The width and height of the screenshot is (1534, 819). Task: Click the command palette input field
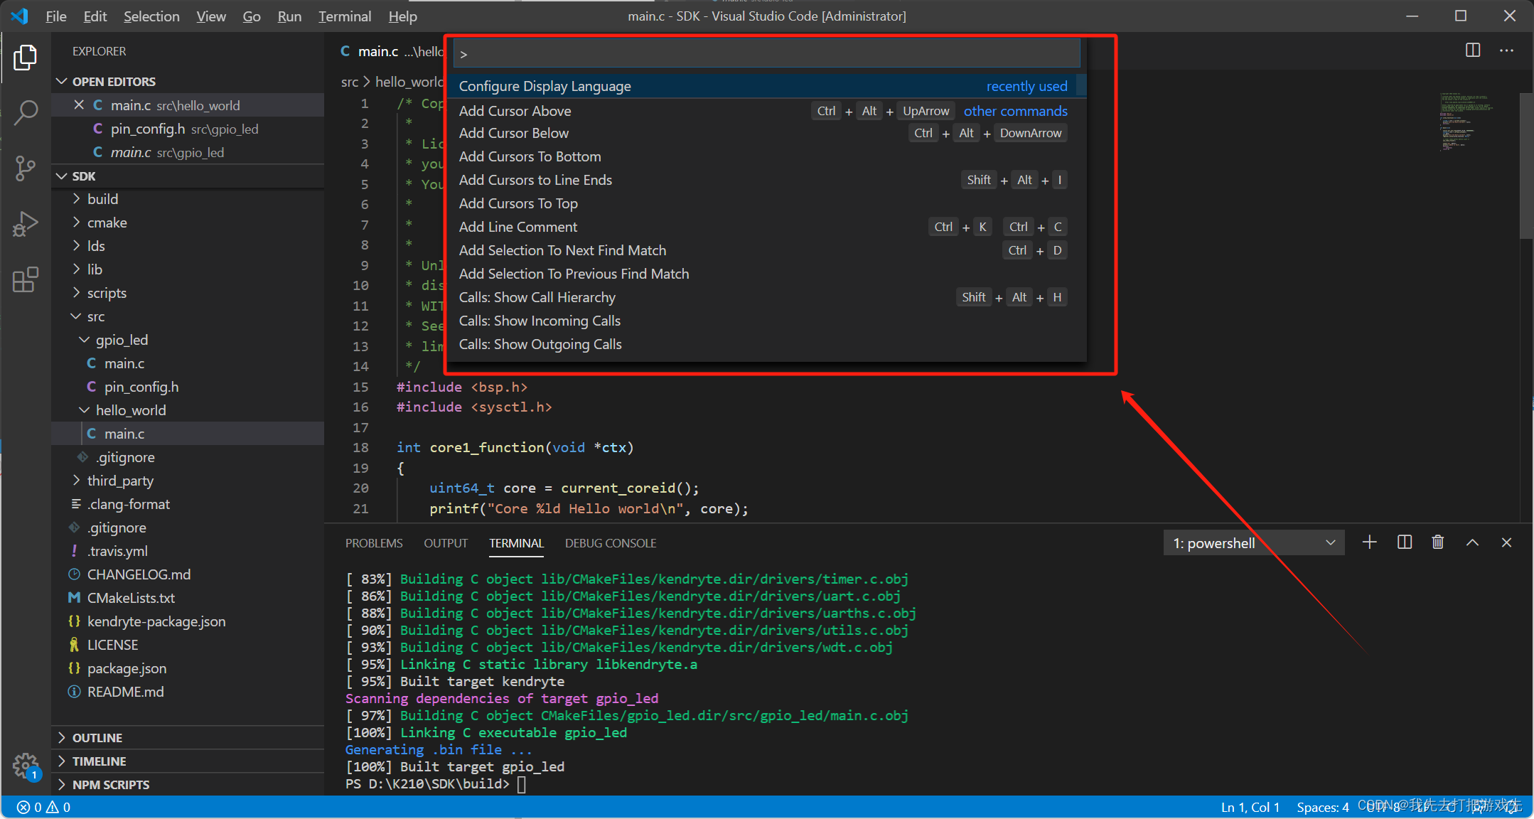(766, 54)
